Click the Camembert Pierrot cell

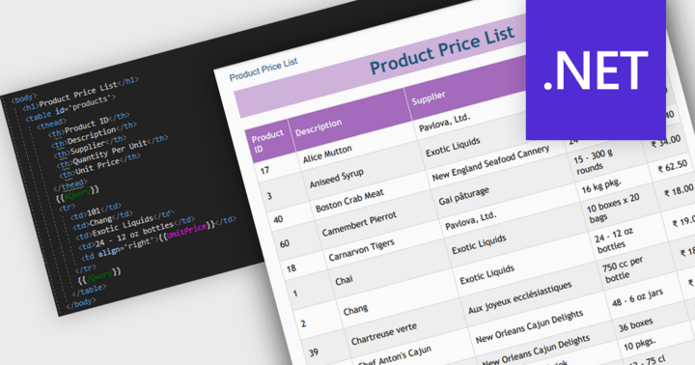point(359,224)
